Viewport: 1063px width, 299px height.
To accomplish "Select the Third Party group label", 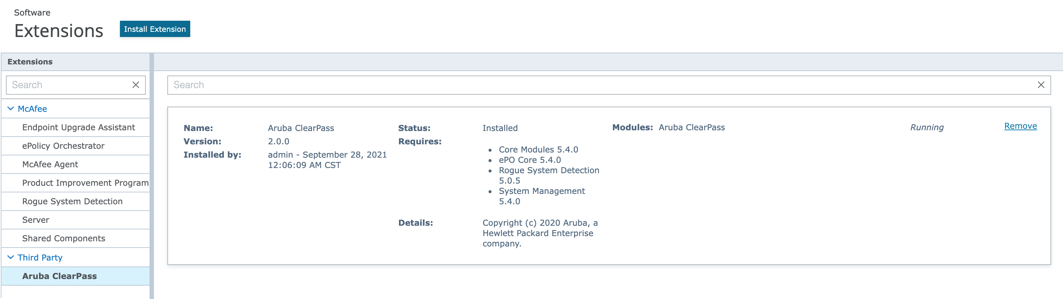I will pyautogui.click(x=40, y=257).
